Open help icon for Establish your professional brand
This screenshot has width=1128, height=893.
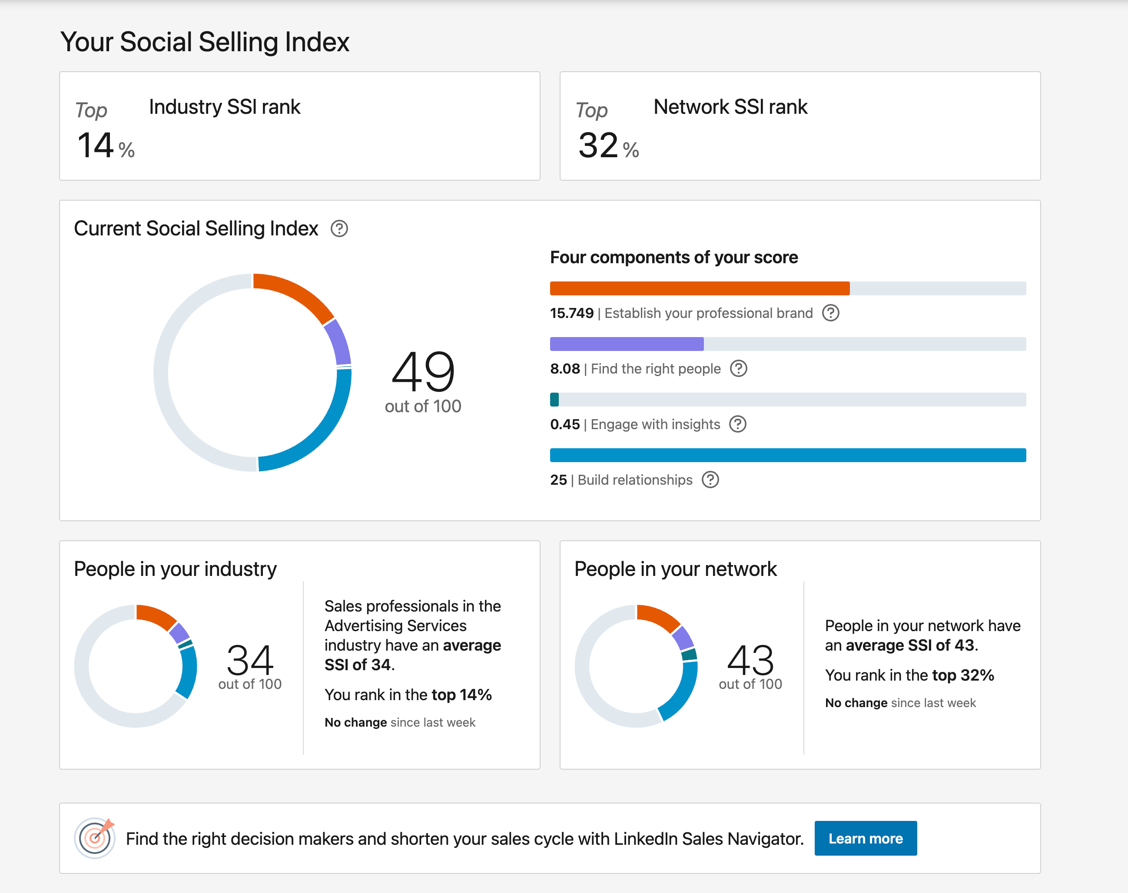830,313
